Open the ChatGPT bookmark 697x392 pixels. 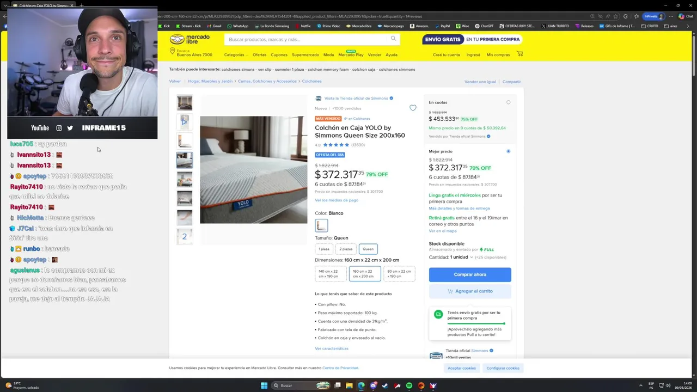pos(485,26)
